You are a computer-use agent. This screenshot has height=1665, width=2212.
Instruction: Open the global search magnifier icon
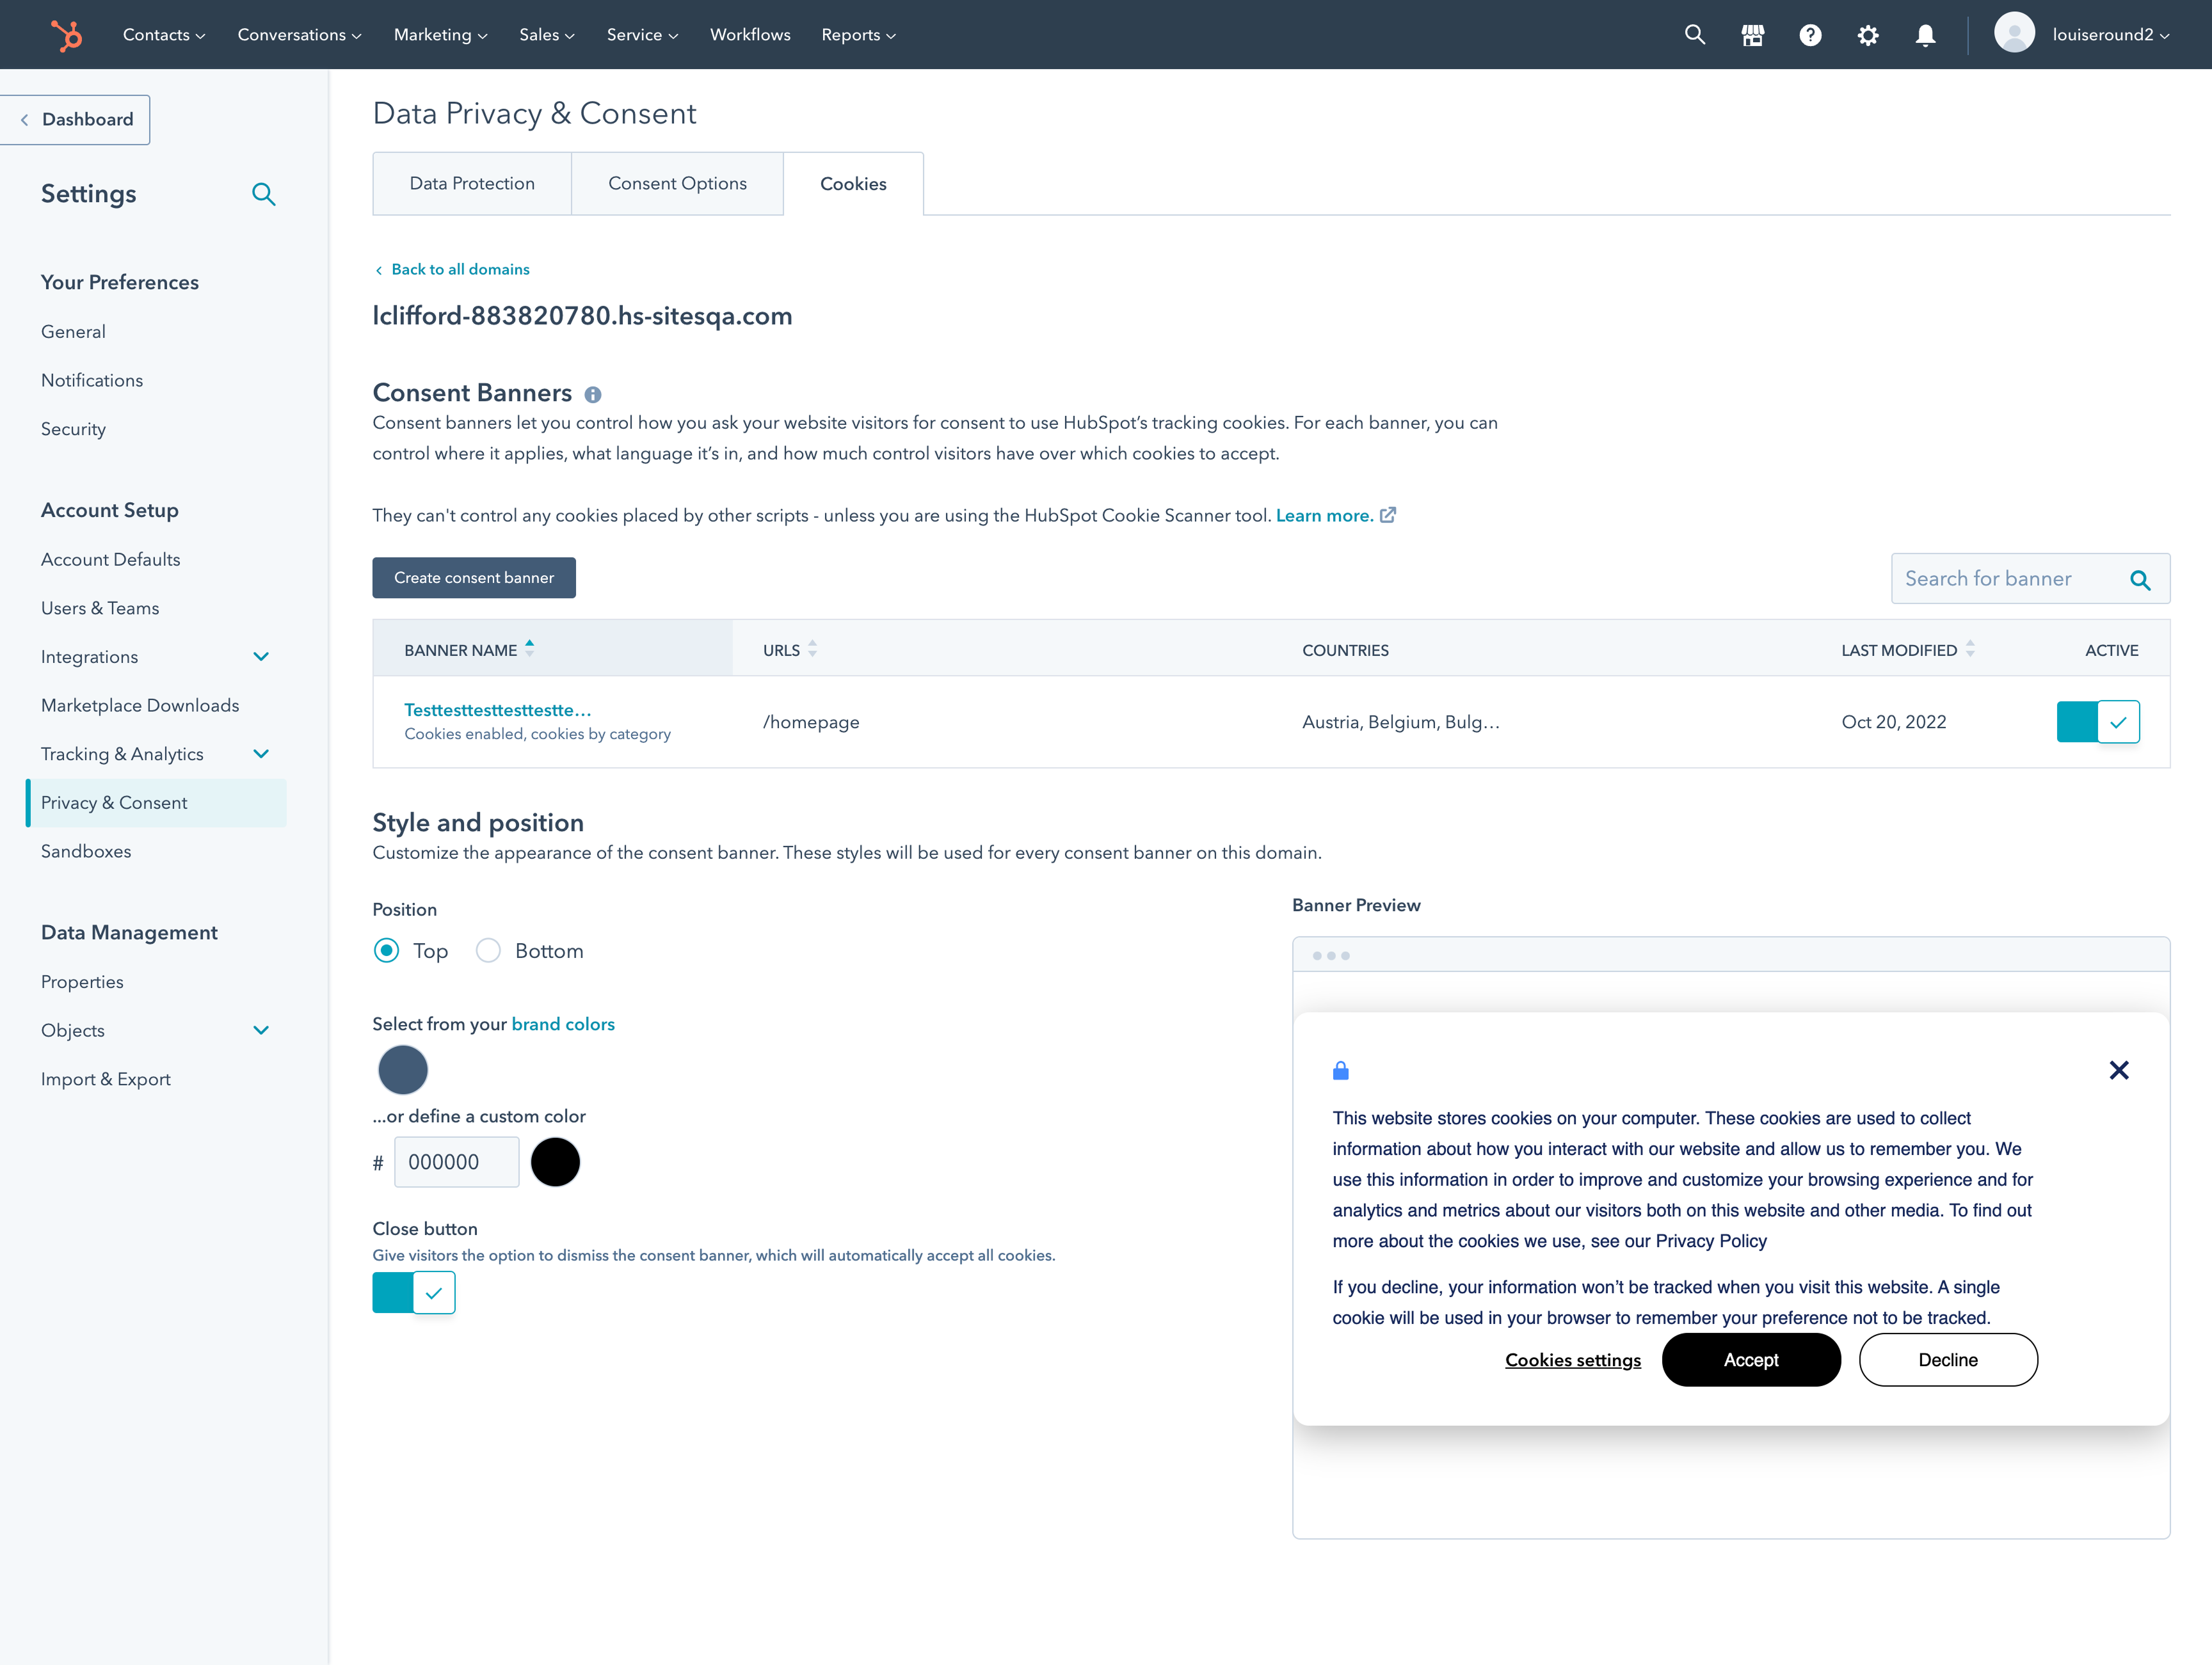click(1694, 35)
